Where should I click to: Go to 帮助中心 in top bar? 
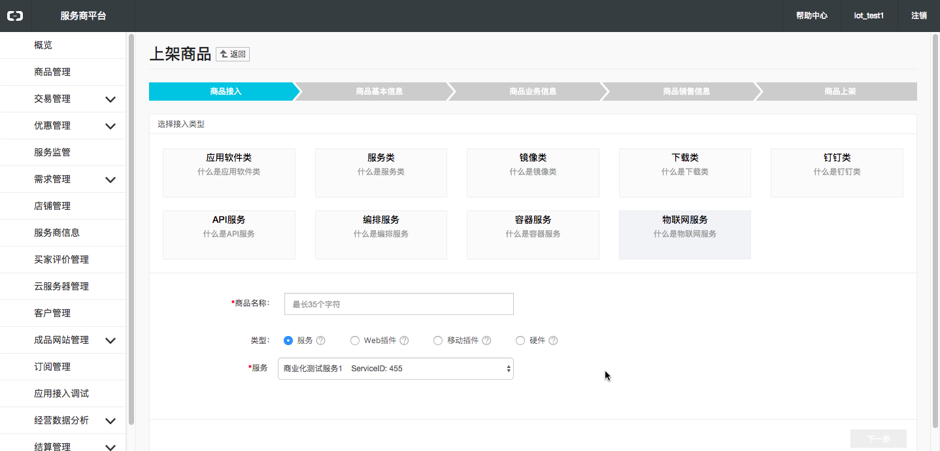coord(811,16)
